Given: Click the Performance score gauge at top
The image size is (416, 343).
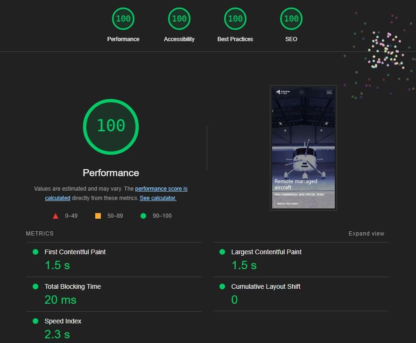Looking at the screenshot, I should (123, 19).
